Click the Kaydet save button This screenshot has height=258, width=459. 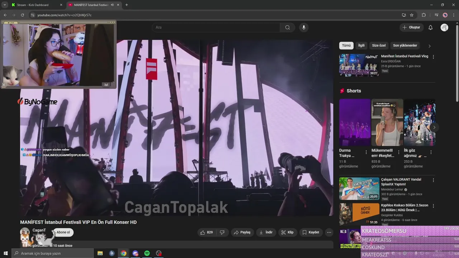coord(311,232)
